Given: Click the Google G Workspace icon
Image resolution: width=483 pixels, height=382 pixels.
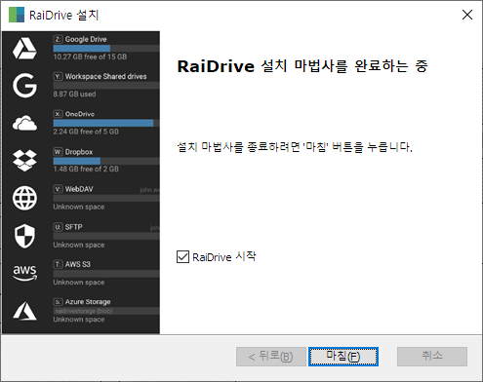Looking at the screenshot, I should click(x=24, y=86).
